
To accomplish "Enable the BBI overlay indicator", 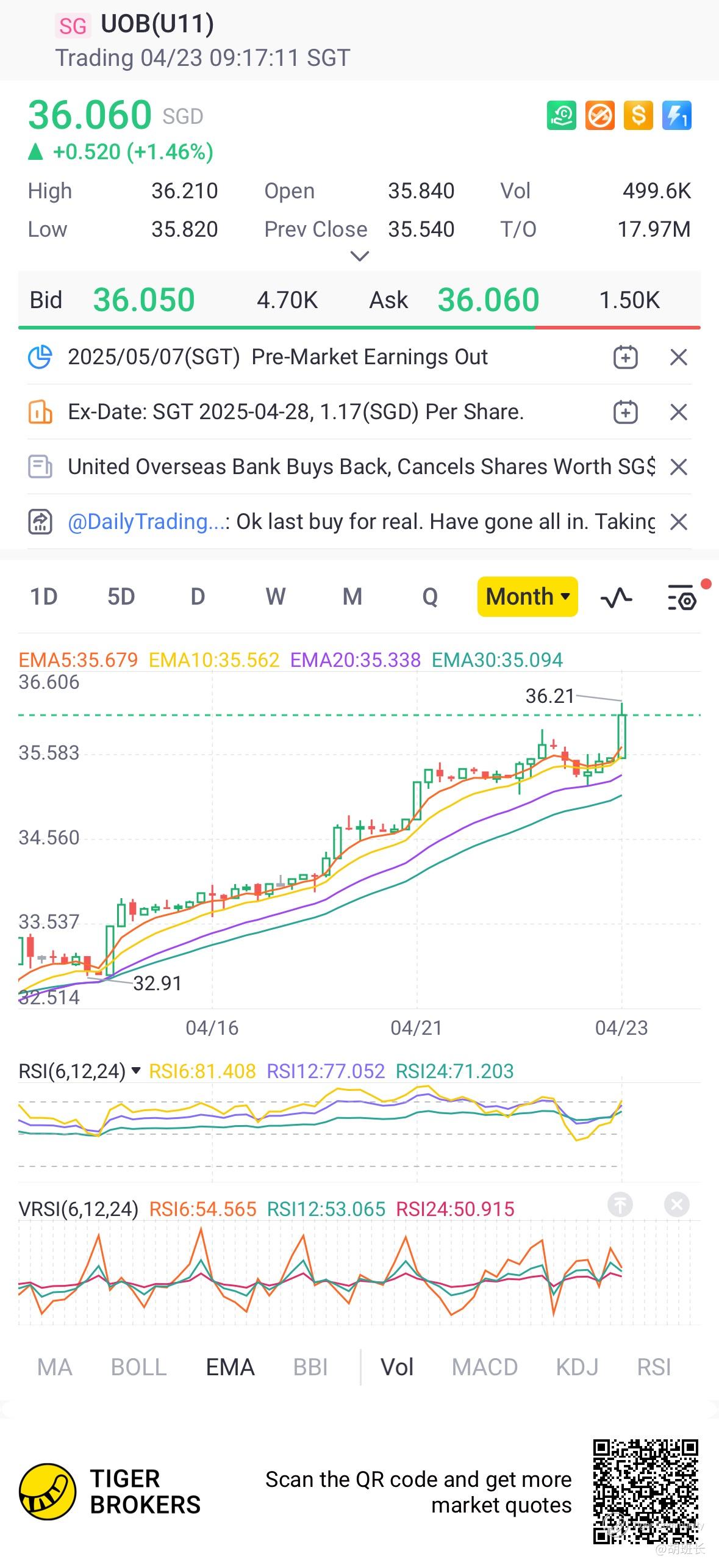I will tap(310, 1367).
